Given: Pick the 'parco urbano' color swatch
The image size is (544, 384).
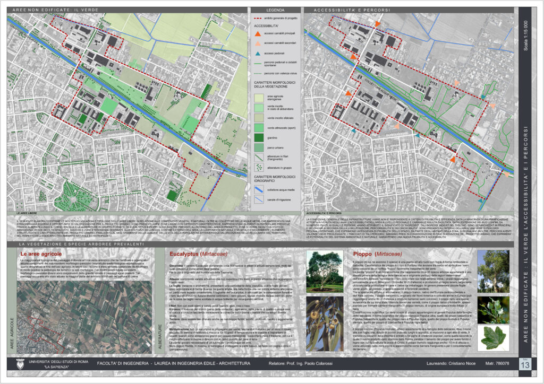Looking at the screenshot, I should coord(259,147).
